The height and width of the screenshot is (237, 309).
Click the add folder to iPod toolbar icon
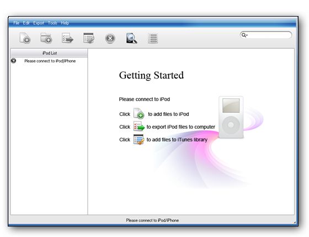(46, 38)
